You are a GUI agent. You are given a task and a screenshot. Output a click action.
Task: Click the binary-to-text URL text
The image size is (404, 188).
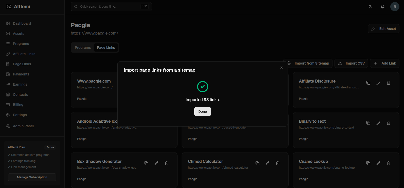[x=327, y=128]
